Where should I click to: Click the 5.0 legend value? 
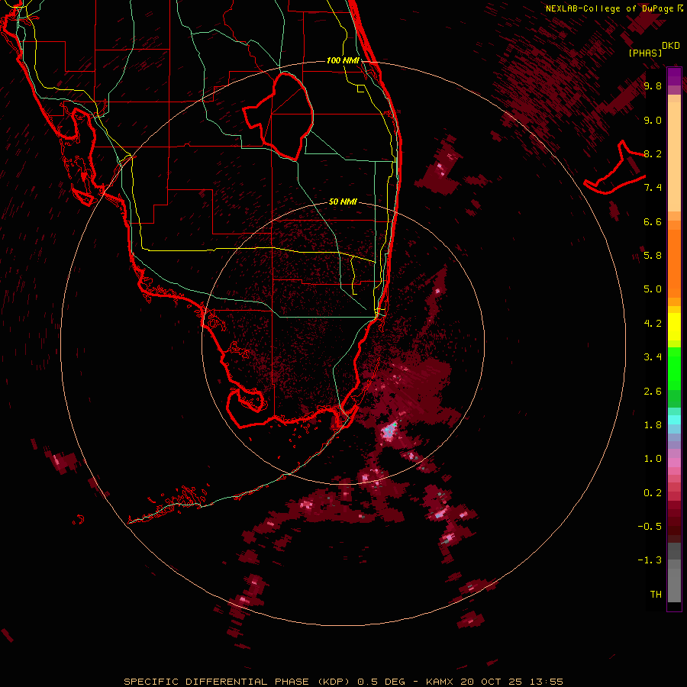(653, 289)
